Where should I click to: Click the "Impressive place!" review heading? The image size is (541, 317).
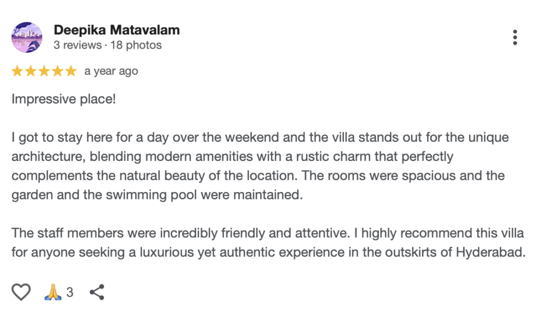63,99
